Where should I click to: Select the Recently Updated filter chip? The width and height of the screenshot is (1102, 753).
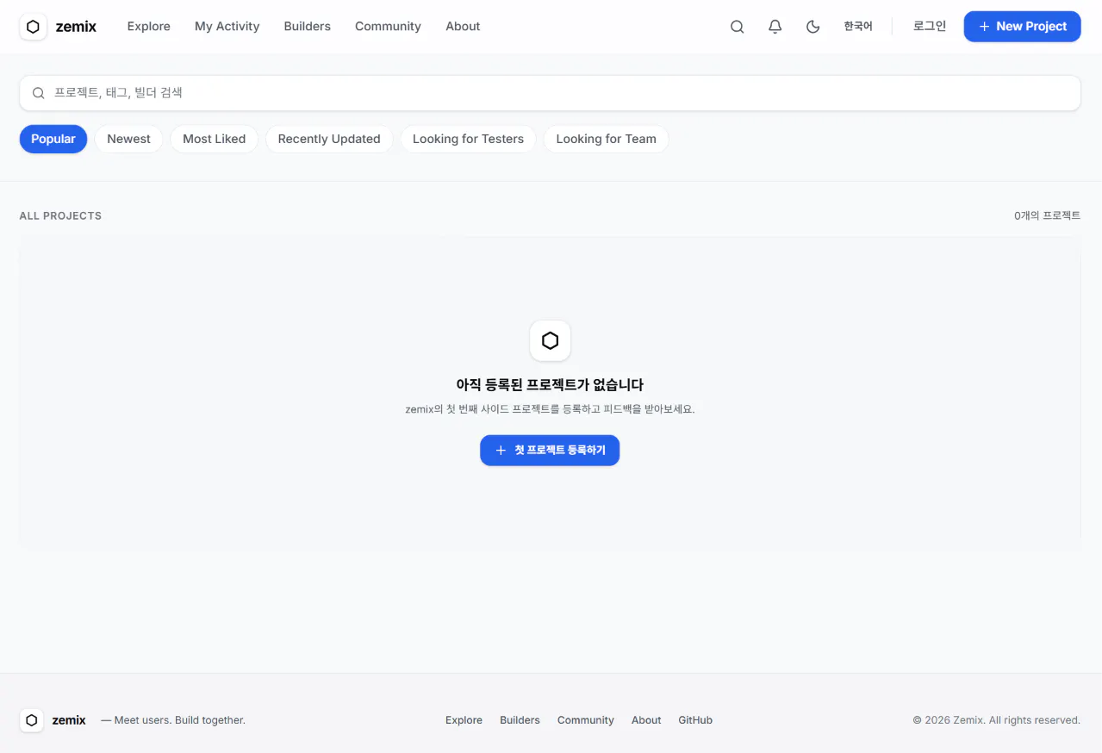(329, 139)
